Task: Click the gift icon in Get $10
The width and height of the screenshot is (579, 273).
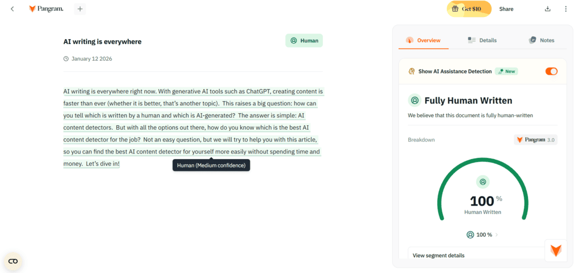Action: tap(455, 9)
